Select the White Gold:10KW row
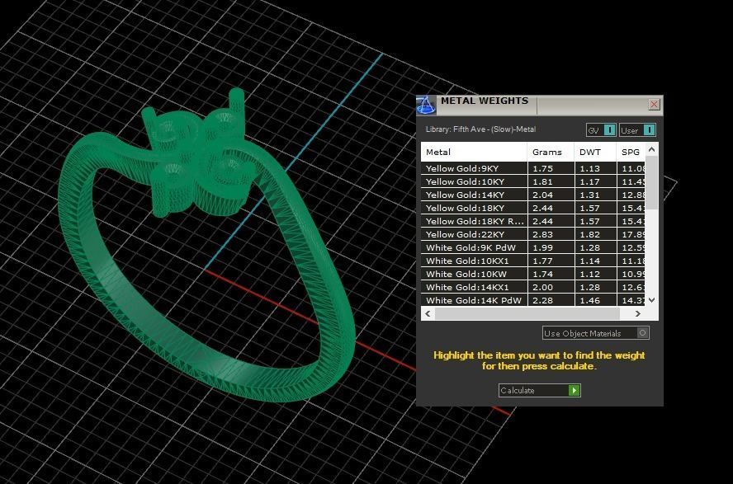733x484 pixels. coord(533,274)
